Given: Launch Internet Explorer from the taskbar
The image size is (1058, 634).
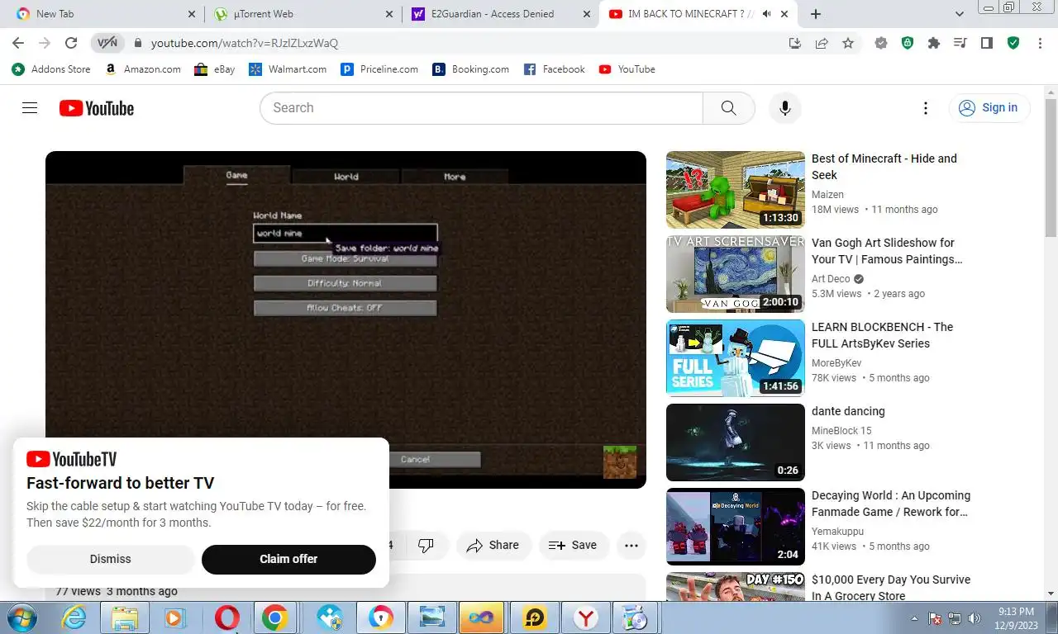Looking at the screenshot, I should coord(74,617).
